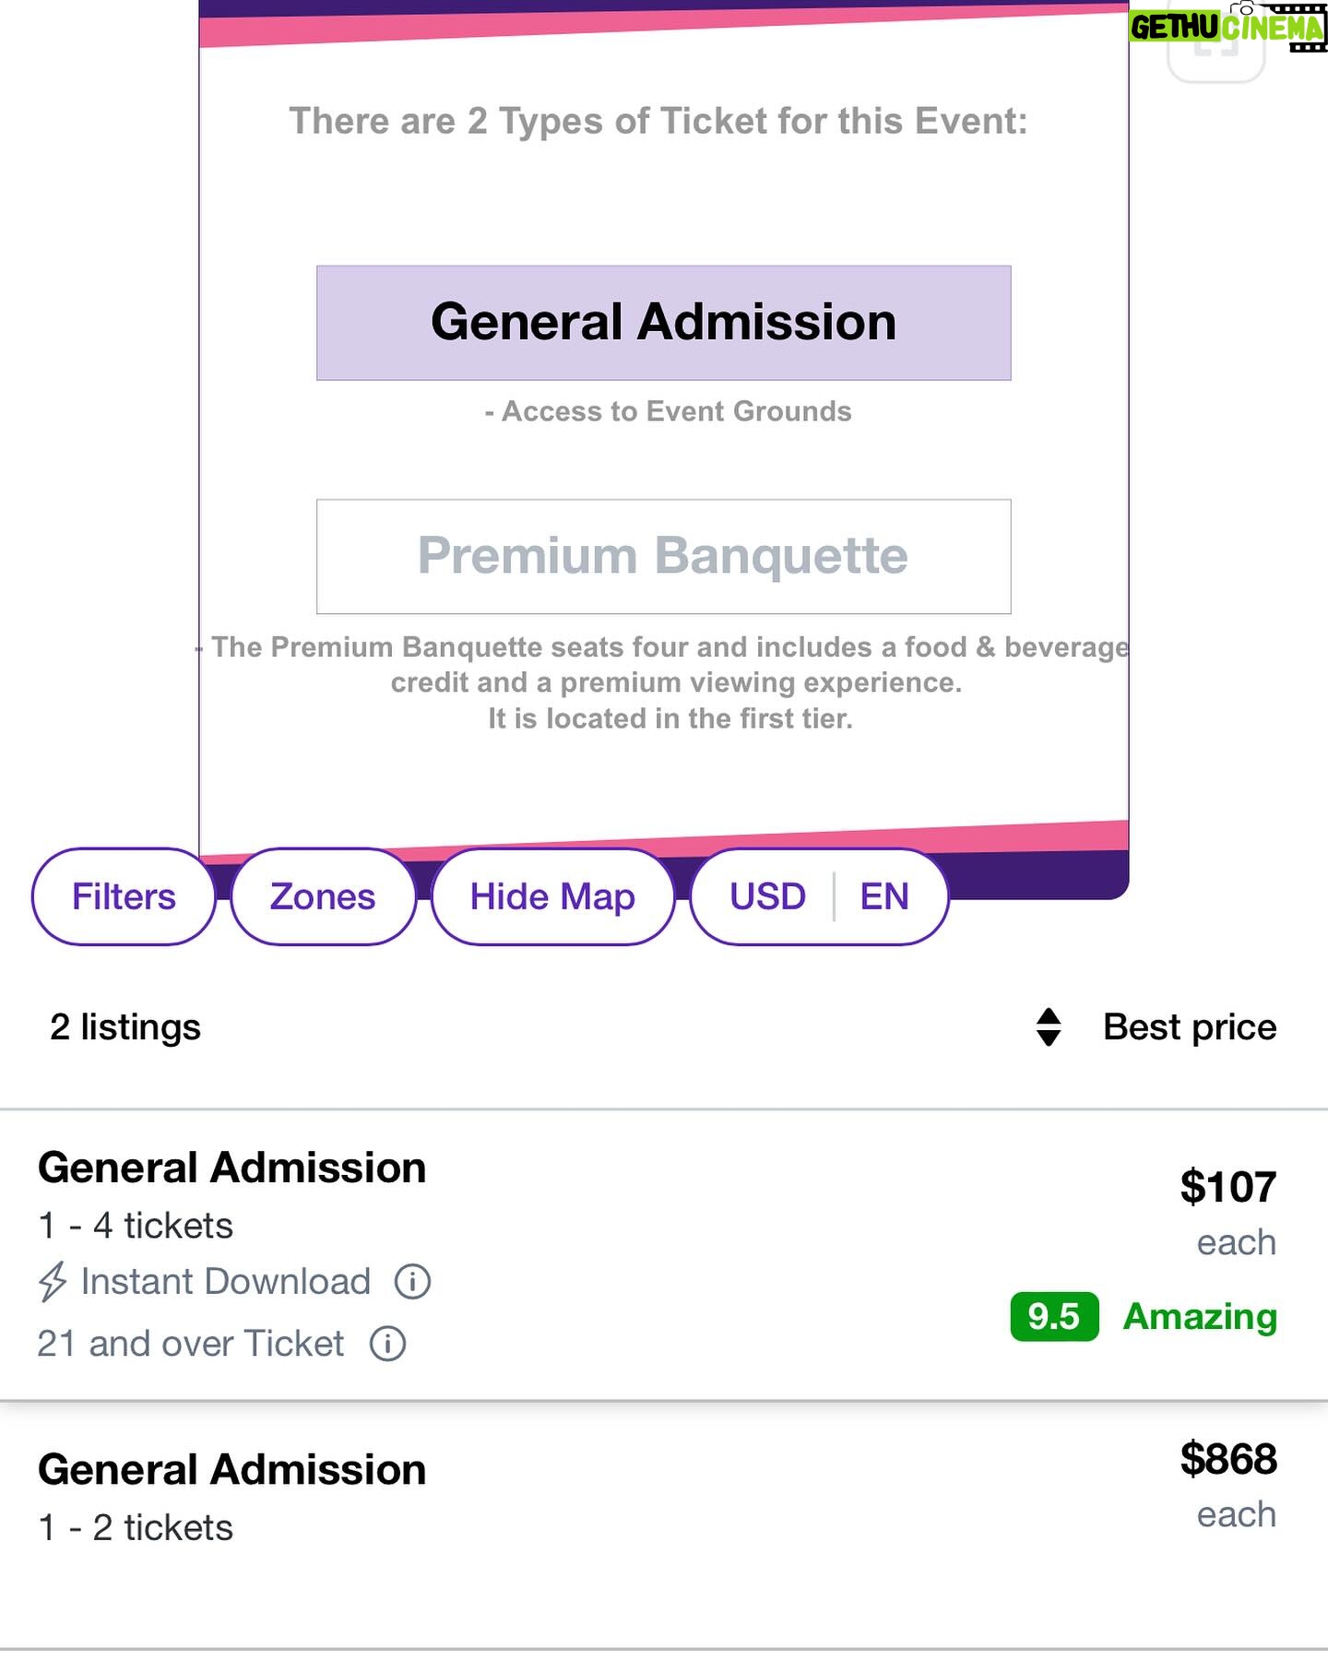Open the Filters menu

[x=124, y=896]
